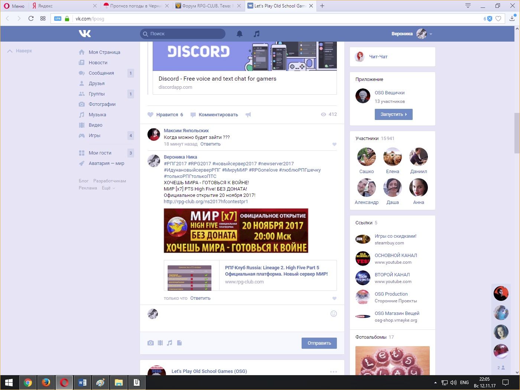520x390 pixels.
Task: Open ОСНОВНОЙ КАНАЛ youtube link
Action: point(396,256)
